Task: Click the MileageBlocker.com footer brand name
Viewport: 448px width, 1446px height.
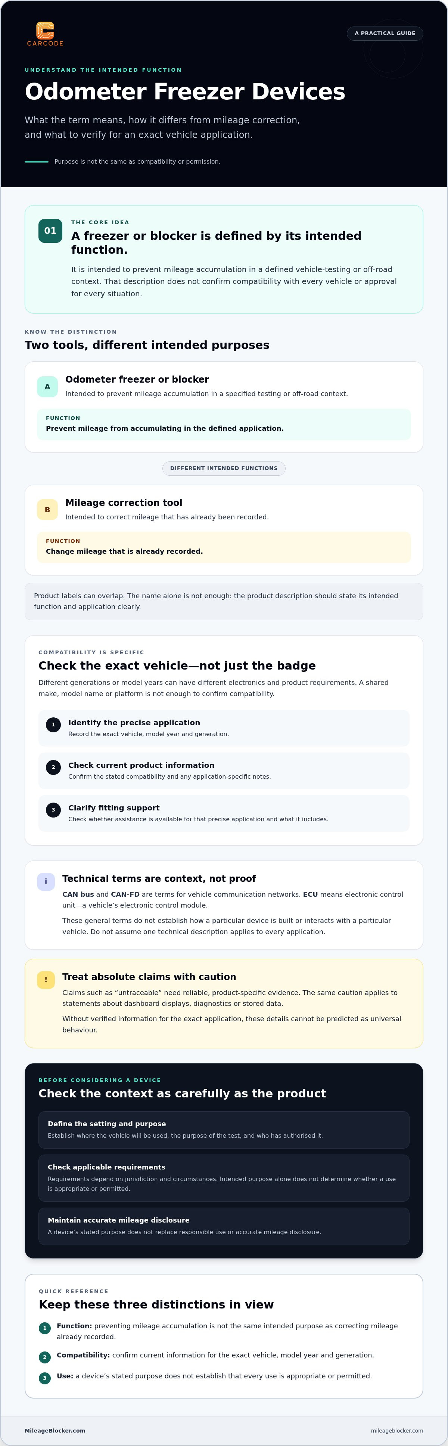Action: tap(55, 1430)
